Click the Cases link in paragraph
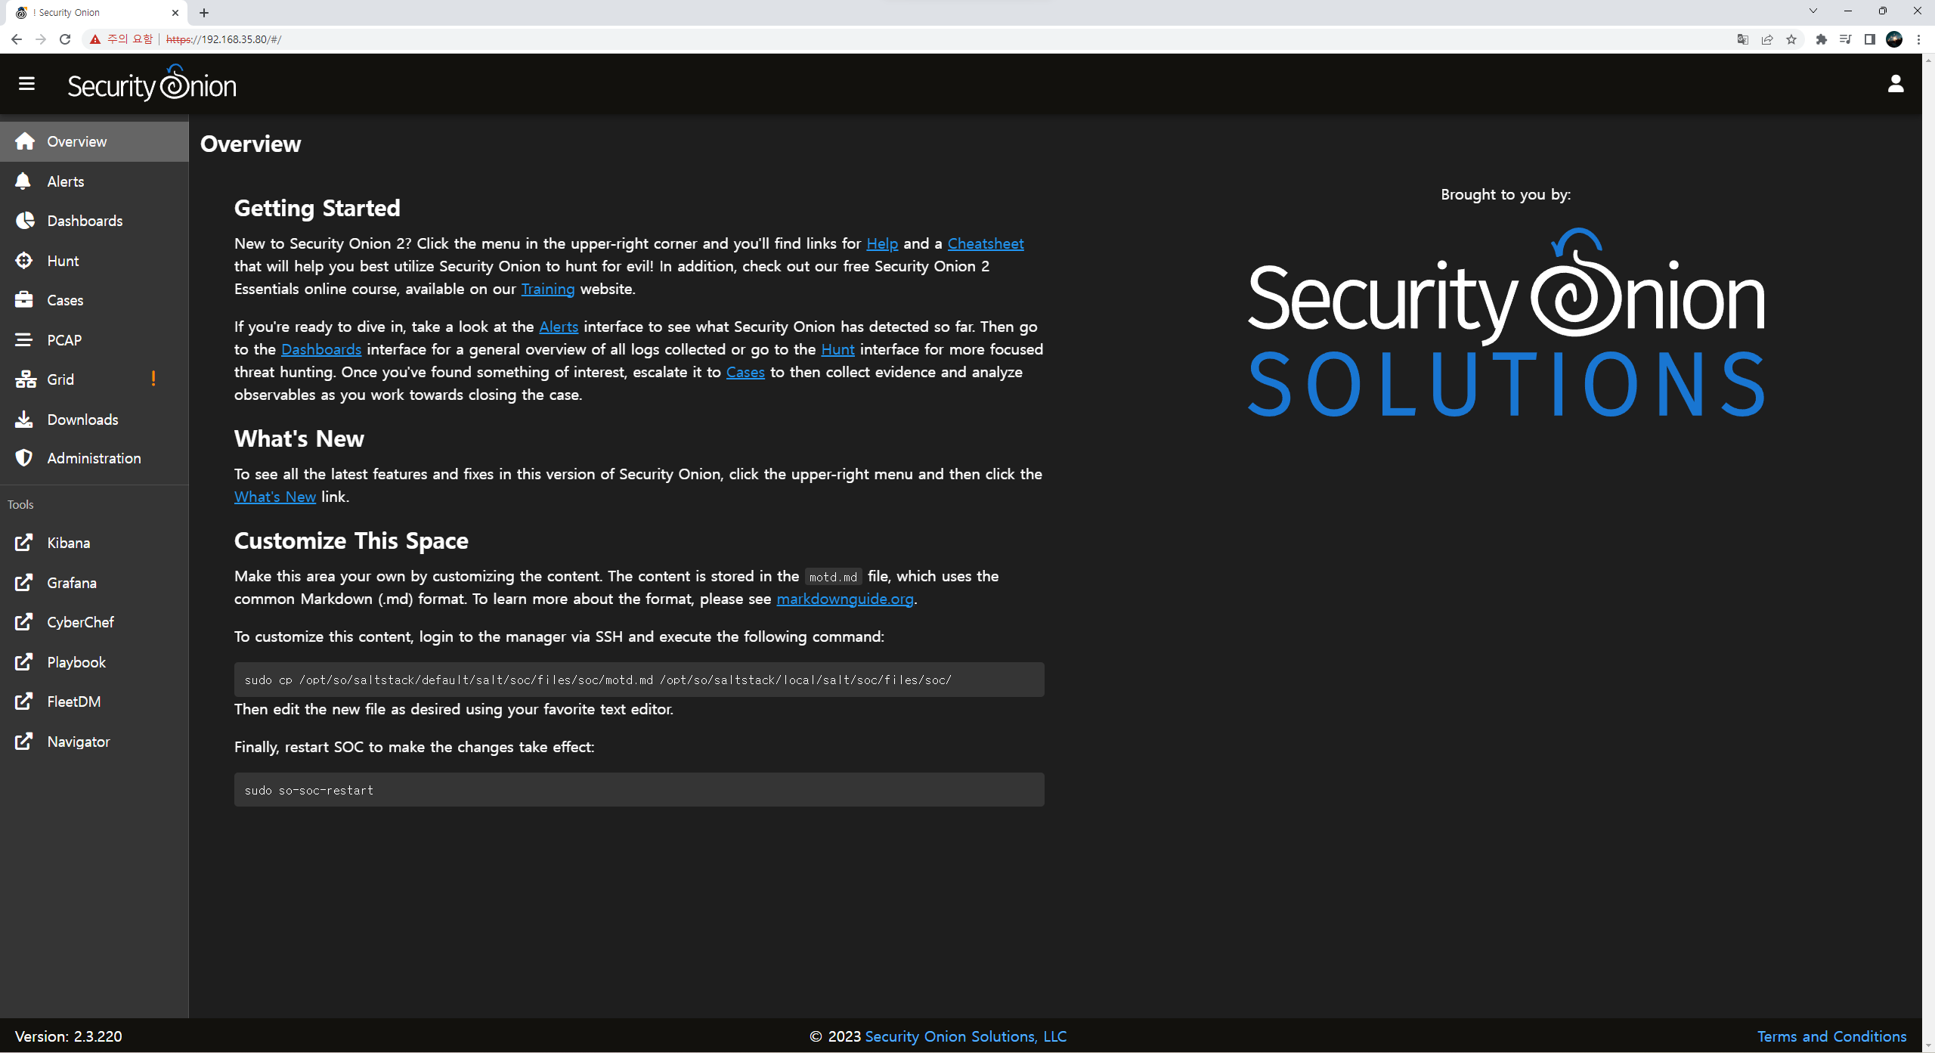Viewport: 1935px width, 1053px height. click(745, 372)
